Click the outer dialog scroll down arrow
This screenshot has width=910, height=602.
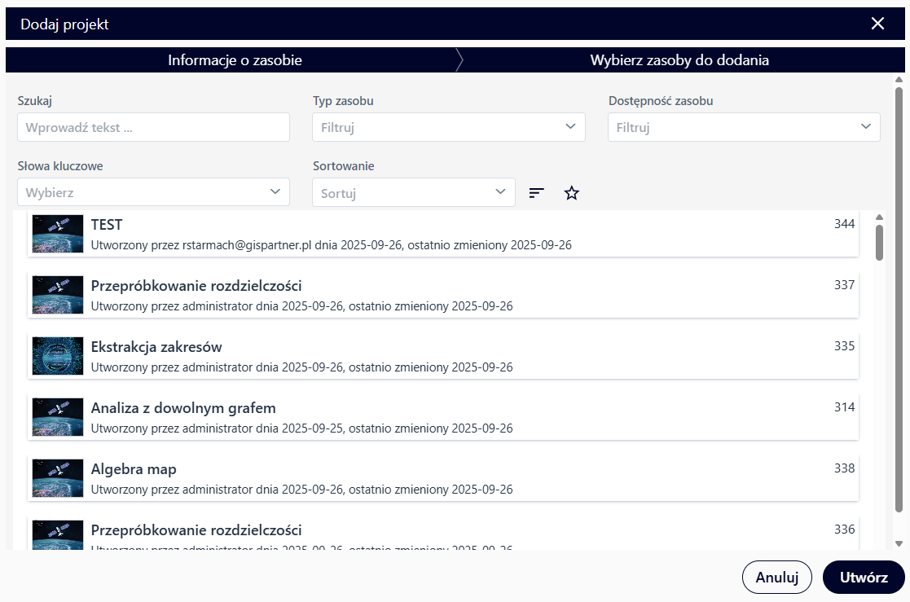tap(899, 543)
